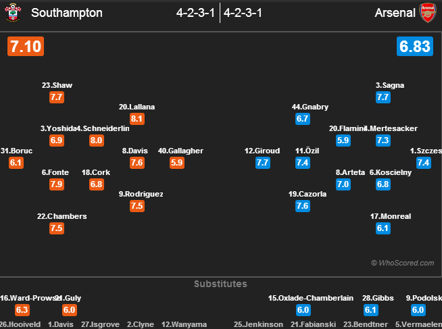Click Cazorla's 7.6 rating badge
Viewport: 442px width, 329px height.
[x=303, y=206]
